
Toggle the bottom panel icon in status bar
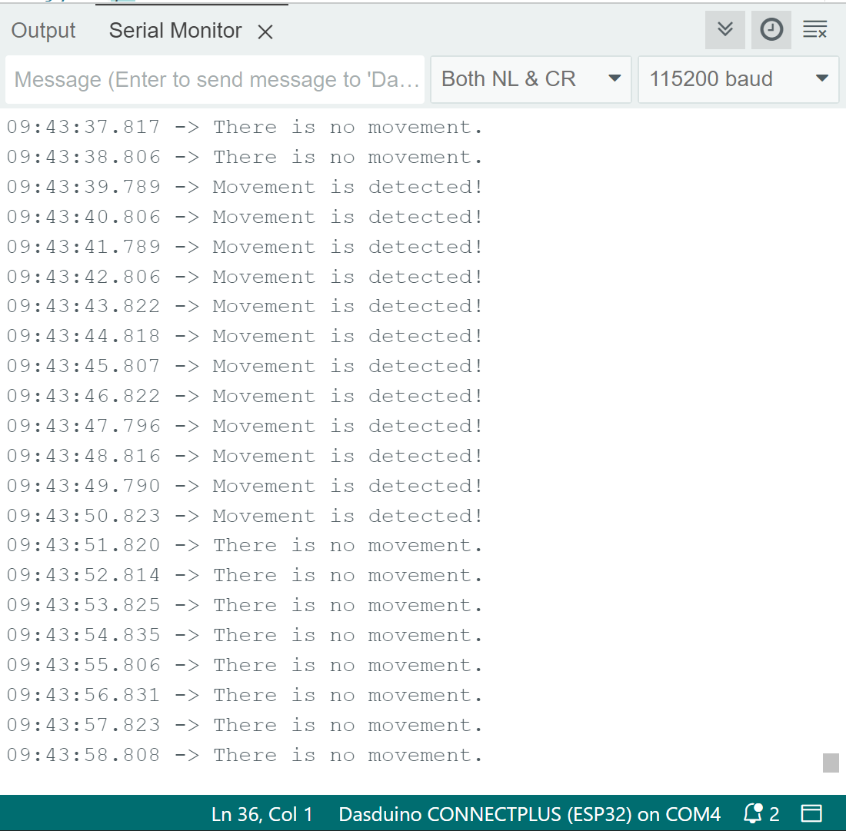811,813
